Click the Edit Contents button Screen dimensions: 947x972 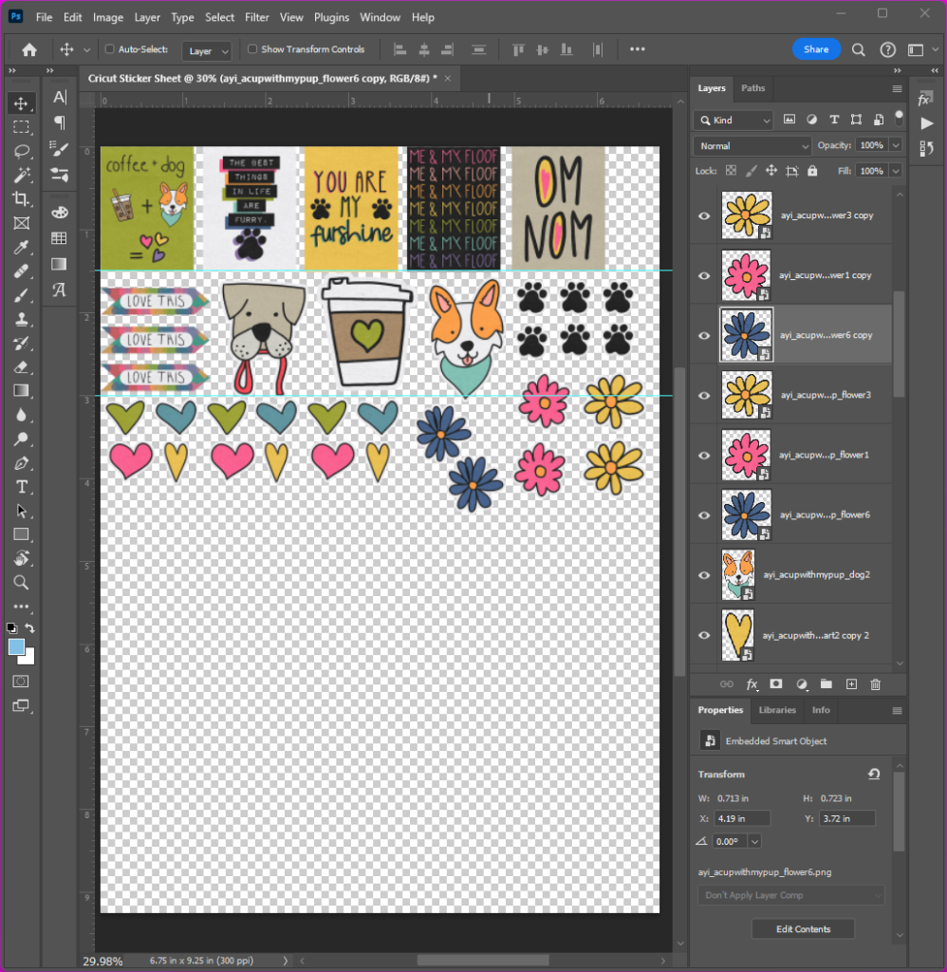(x=803, y=929)
